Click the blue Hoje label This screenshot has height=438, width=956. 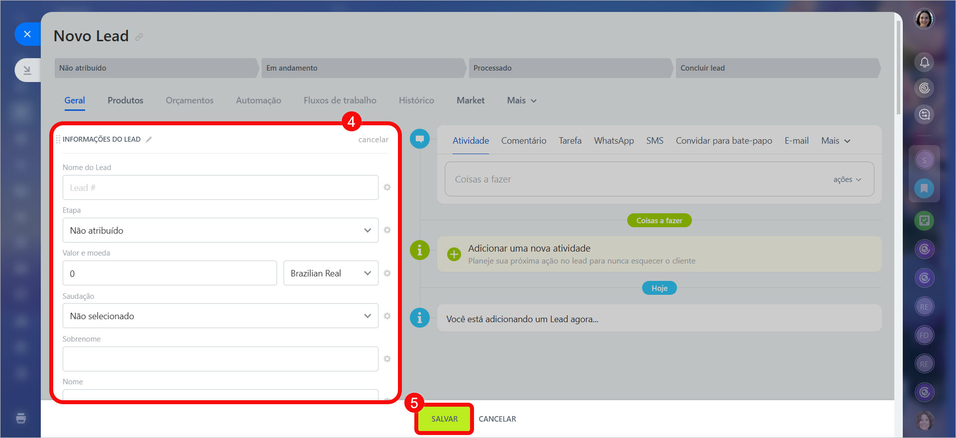tap(659, 288)
